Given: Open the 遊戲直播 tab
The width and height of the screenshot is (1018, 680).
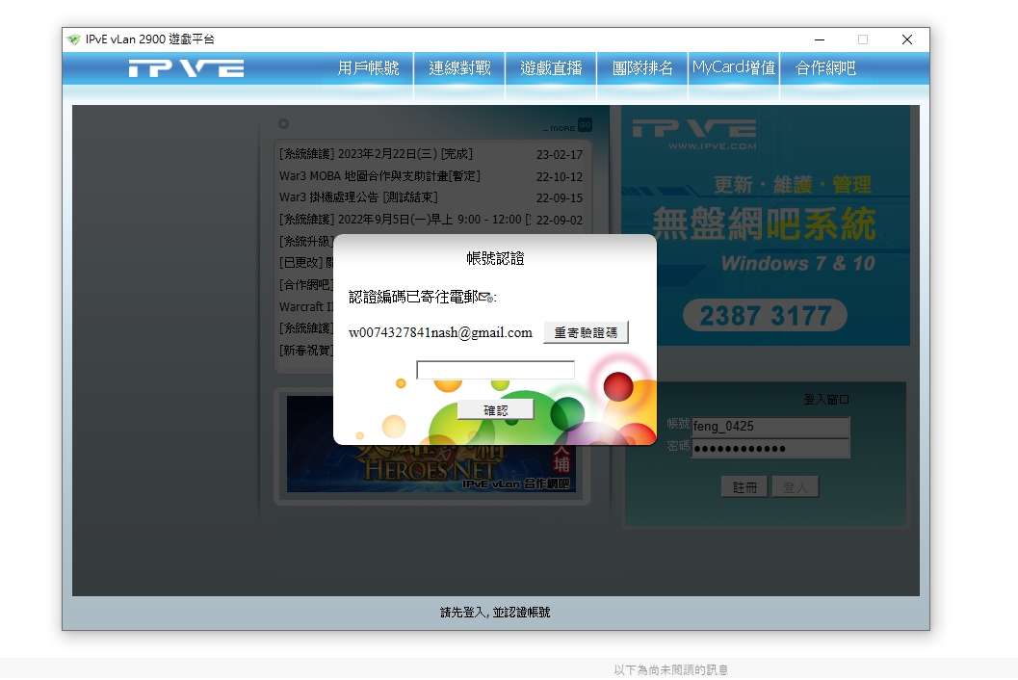Looking at the screenshot, I should 551,68.
